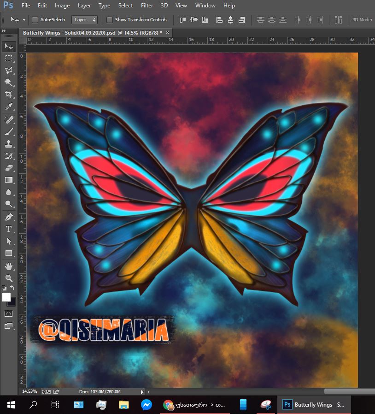This screenshot has height=414, width=375.
Task: Select the Magic Wand tool
Action: 9,83
